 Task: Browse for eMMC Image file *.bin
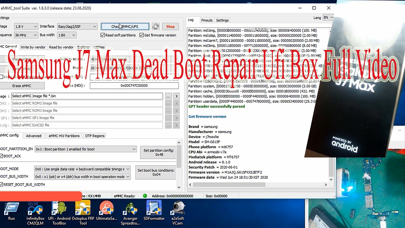click(168, 96)
